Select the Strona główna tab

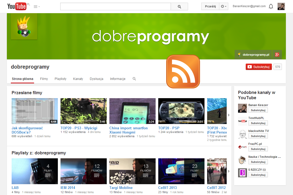click(x=22, y=79)
